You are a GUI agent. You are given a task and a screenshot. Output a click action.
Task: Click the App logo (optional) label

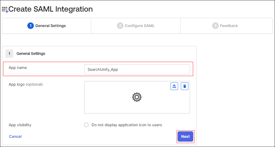tap(26, 84)
